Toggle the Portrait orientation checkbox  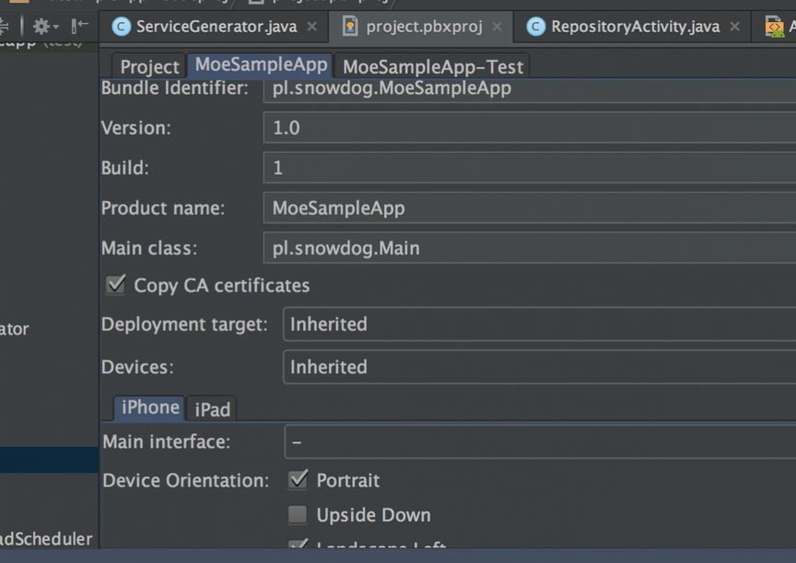298,480
